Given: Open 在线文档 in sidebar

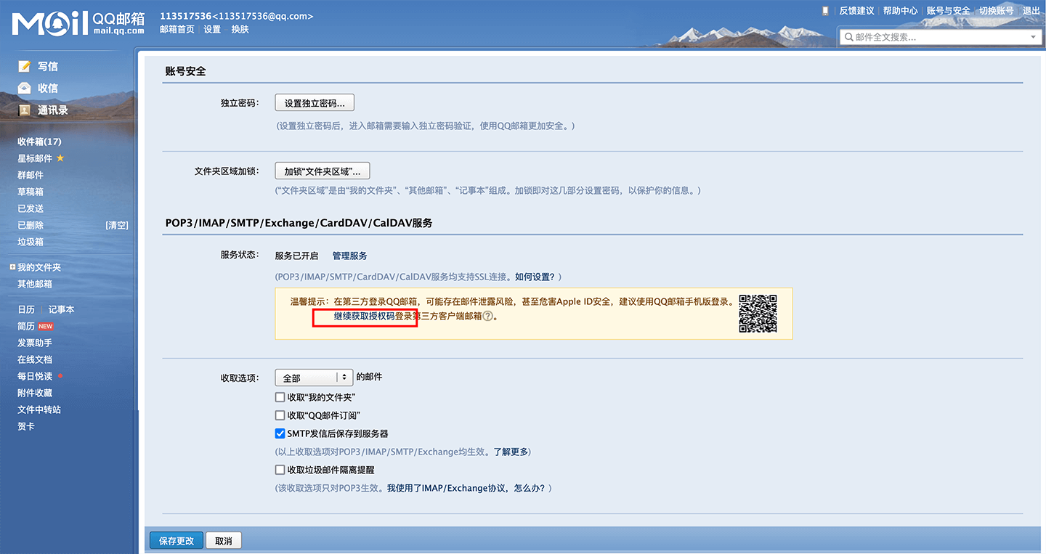Looking at the screenshot, I should pos(35,359).
